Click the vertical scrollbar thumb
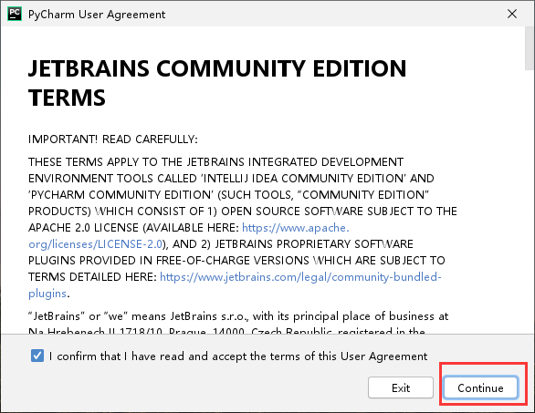This screenshot has height=413, width=535. click(530, 48)
